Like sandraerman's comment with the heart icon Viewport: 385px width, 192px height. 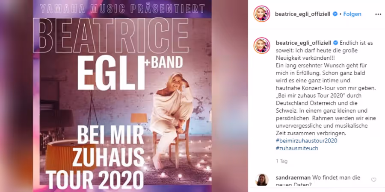pos(373,180)
